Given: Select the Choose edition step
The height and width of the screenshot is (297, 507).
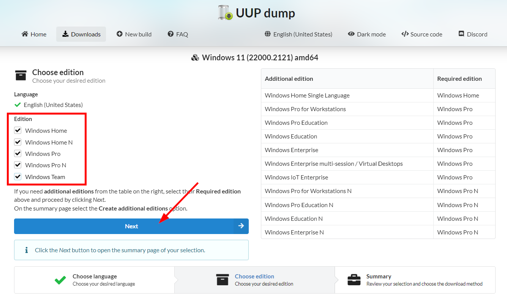Looking at the screenshot, I should [x=254, y=280].
